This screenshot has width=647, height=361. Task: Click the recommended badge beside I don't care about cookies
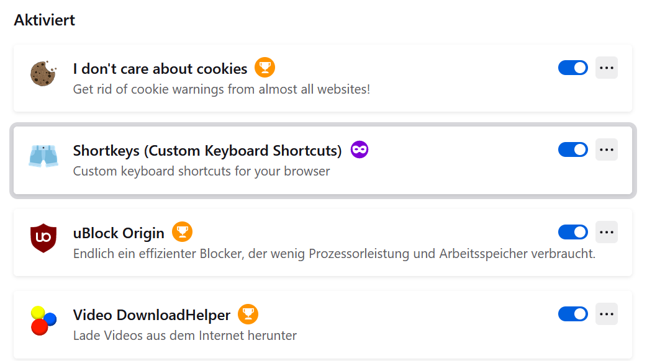click(265, 68)
